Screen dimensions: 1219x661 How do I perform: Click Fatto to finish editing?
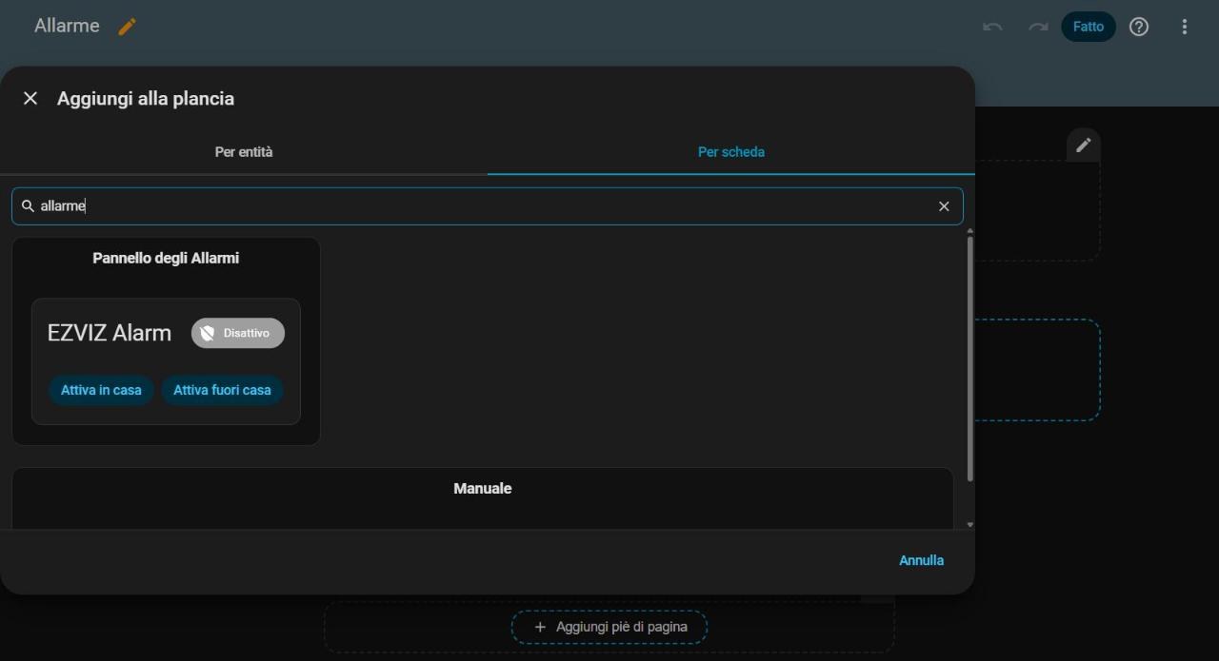coord(1089,27)
